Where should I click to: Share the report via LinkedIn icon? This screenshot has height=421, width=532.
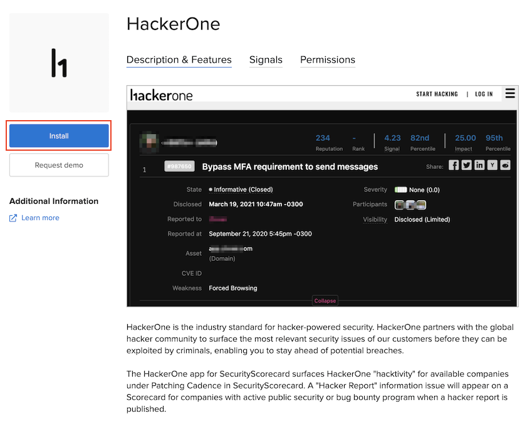point(479,165)
